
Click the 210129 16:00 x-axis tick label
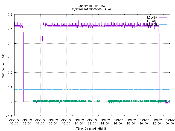(118, 121)
